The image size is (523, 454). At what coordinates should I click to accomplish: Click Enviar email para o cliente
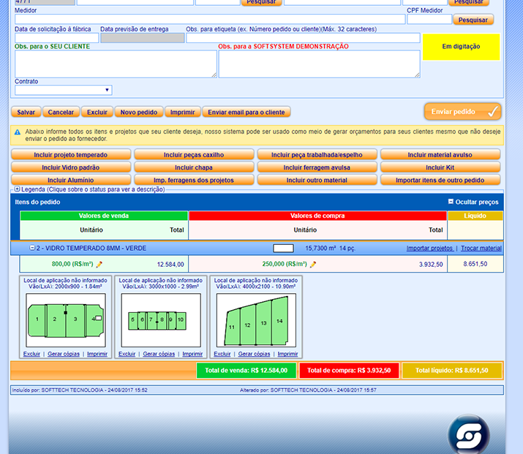click(x=246, y=113)
